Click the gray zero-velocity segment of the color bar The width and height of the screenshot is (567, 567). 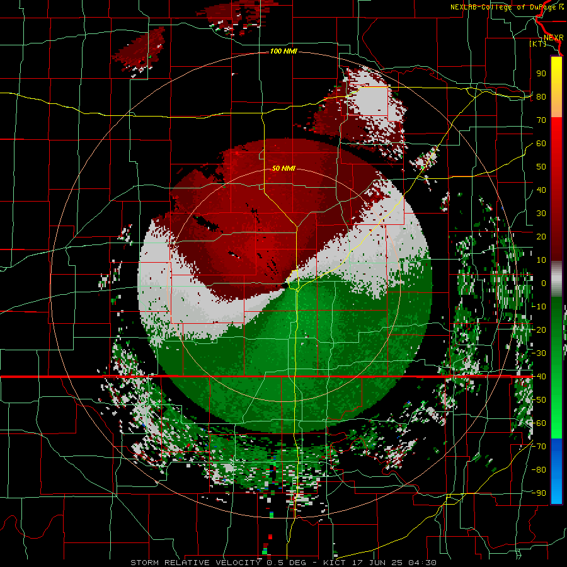pyautogui.click(x=556, y=279)
